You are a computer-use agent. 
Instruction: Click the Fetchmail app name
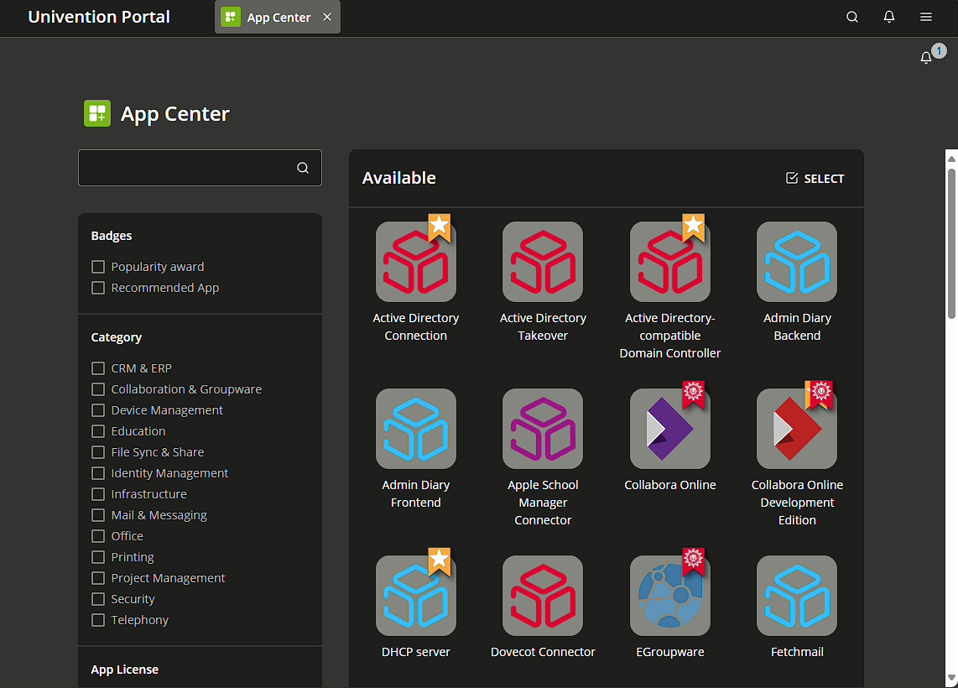(x=797, y=652)
